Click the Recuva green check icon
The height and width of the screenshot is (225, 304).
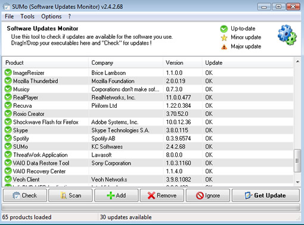[8, 105]
